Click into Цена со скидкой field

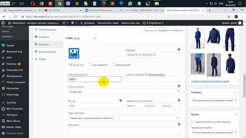click(153, 79)
